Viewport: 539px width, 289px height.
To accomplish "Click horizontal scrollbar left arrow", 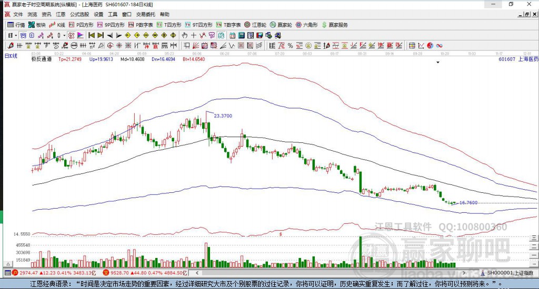I will [197, 273].
